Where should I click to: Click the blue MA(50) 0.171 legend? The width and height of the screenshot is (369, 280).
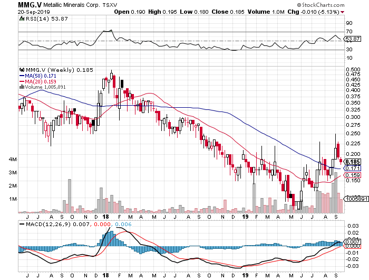coord(38,76)
